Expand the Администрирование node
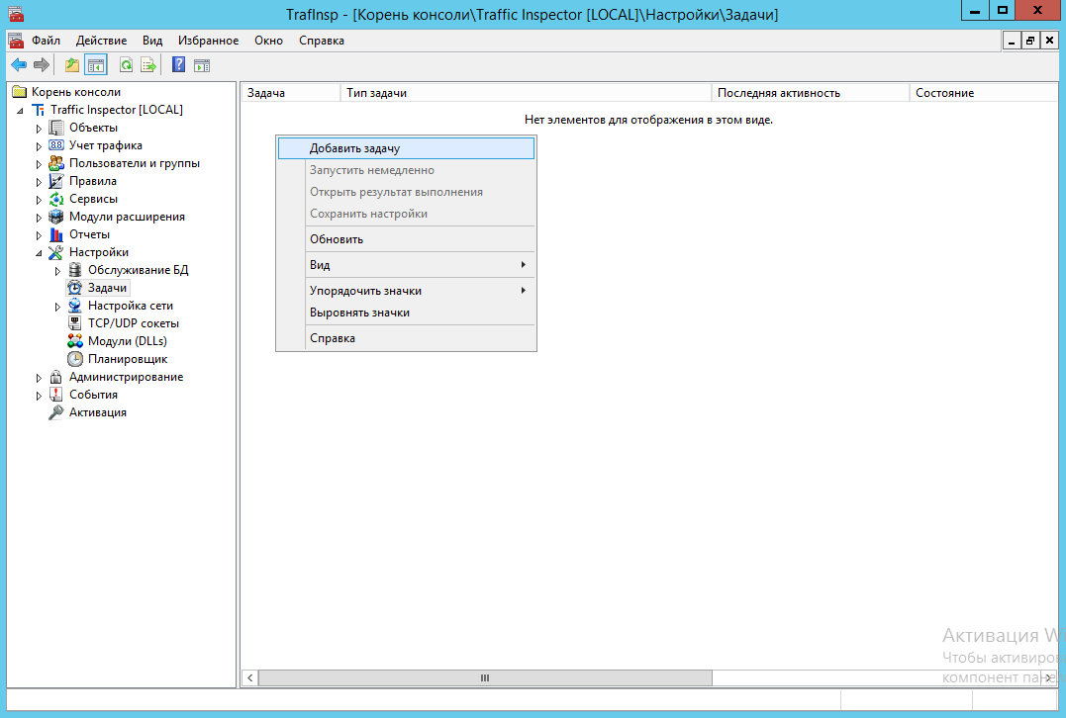 tap(39, 377)
